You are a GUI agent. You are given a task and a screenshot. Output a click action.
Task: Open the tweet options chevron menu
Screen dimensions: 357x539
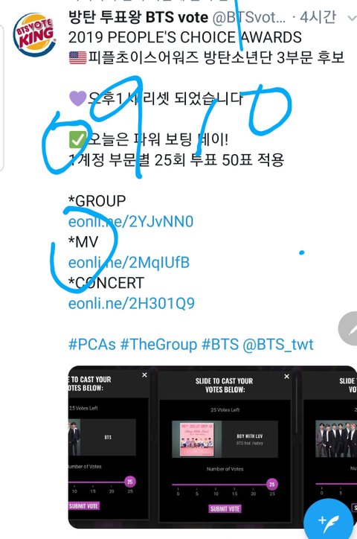click(x=353, y=18)
